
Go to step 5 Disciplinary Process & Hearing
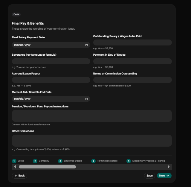146,161
